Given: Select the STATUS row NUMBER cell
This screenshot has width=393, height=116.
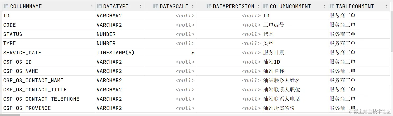Looking at the screenshot, I should click(x=120, y=34).
